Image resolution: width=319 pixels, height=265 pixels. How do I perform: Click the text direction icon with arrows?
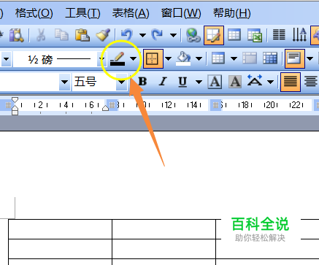(299, 35)
